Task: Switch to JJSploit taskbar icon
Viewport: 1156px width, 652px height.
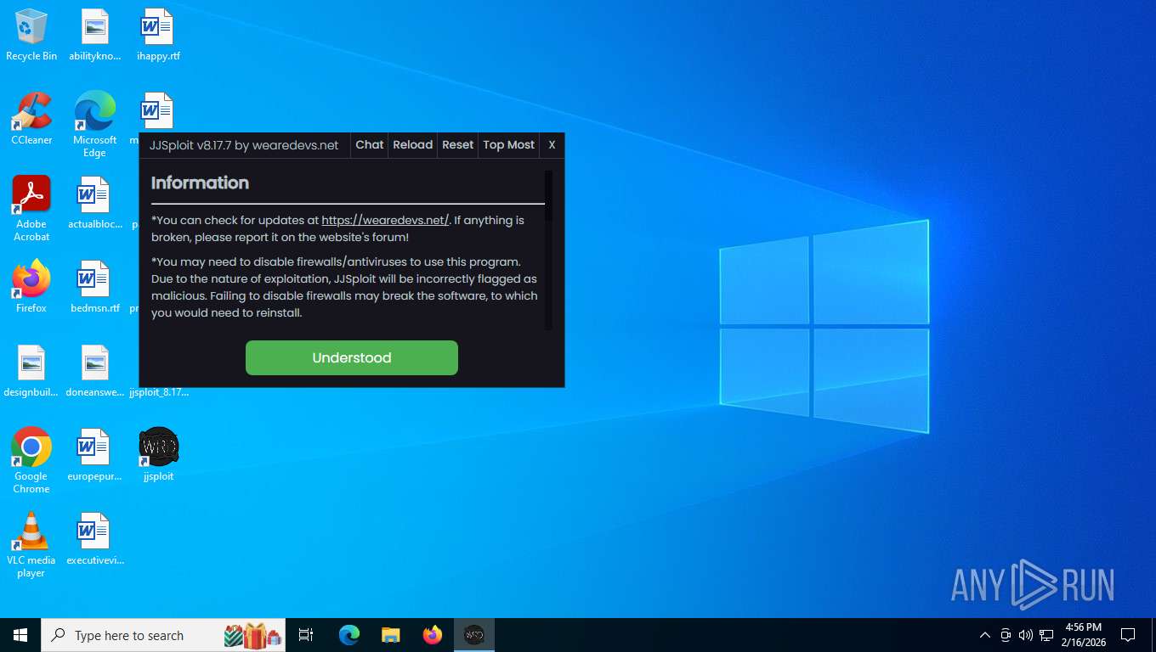Action: tap(474, 635)
